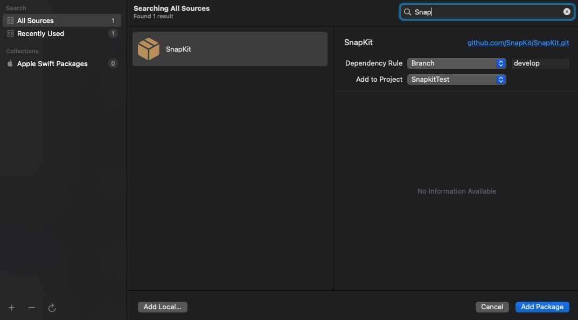Select Recently Used in sidebar
The height and width of the screenshot is (320, 578).
tap(62, 33)
